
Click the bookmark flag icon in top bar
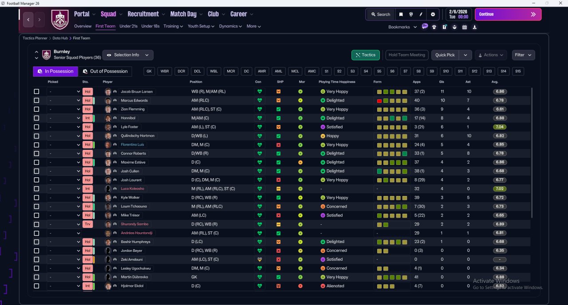[401, 14]
